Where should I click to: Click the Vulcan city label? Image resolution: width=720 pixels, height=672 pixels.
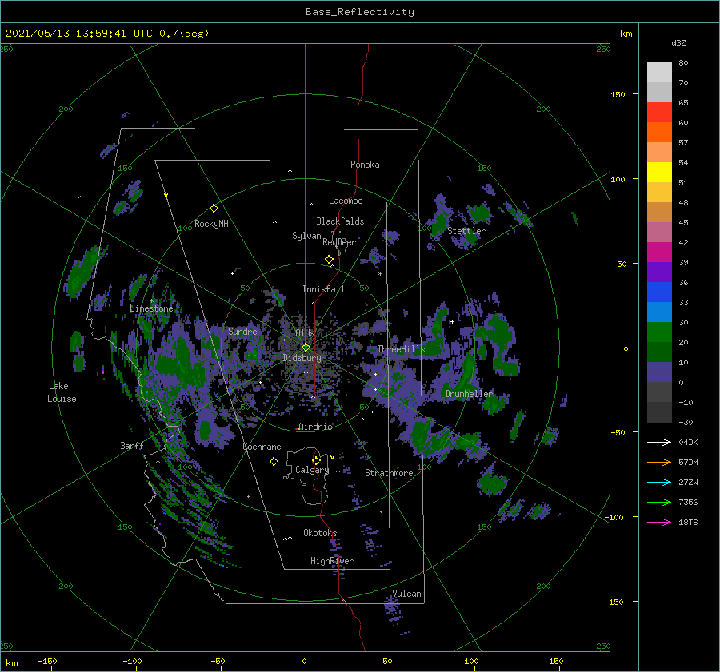(x=406, y=594)
